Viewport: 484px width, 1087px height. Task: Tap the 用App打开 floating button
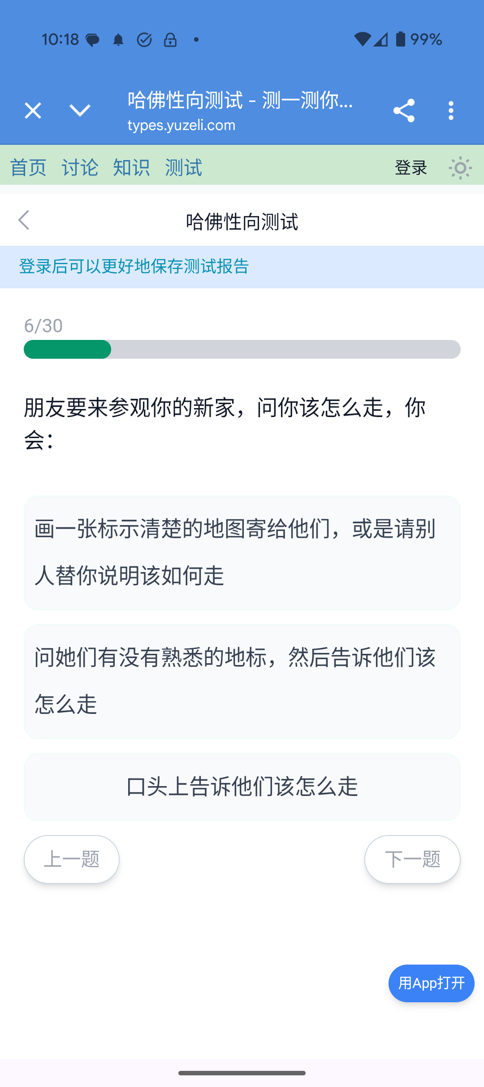(x=431, y=983)
